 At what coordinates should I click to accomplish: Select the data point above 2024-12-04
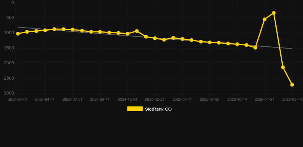point(128,34)
